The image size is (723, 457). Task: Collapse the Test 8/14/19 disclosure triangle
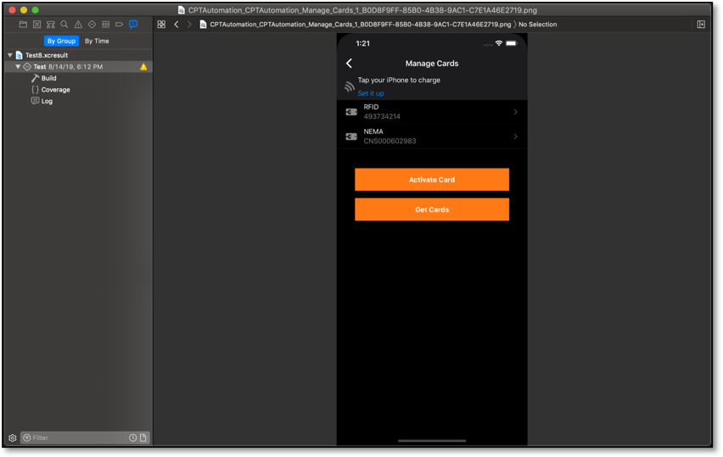(18, 67)
